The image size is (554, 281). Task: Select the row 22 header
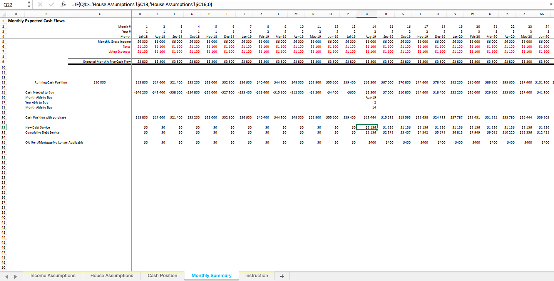(x=3, y=127)
